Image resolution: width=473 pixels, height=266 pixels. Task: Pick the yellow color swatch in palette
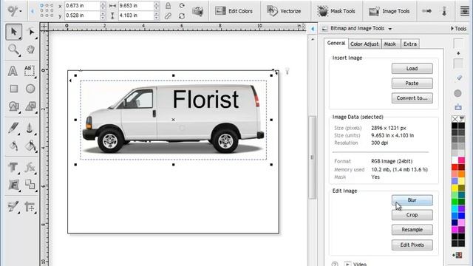(x=455, y=188)
